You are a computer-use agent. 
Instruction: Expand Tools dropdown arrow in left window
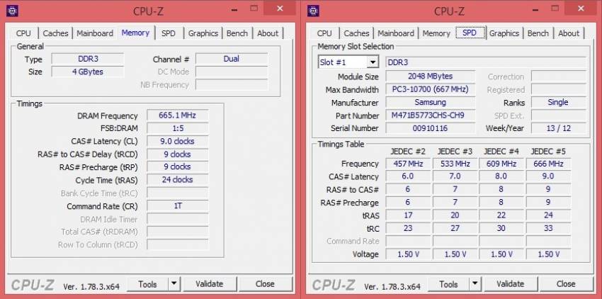(174, 284)
